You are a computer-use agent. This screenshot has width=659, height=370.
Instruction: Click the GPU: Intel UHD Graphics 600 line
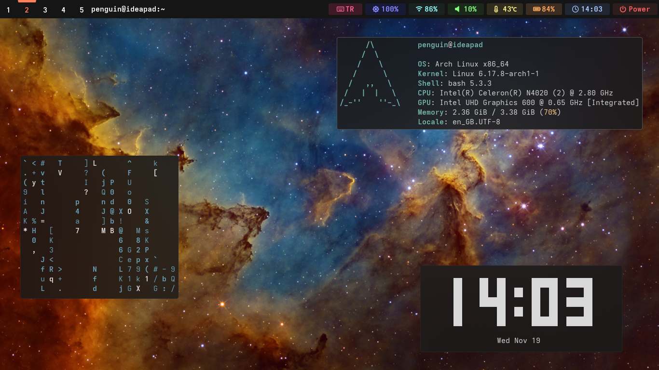(x=528, y=103)
